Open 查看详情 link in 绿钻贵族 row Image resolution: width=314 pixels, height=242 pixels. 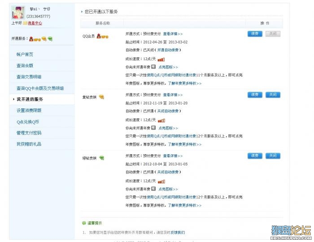(173, 156)
